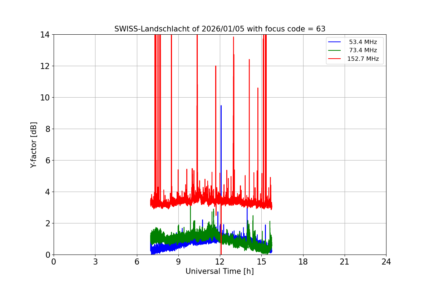429x286 pixels.
Task: Click the tall blue spike peak near 9.5 dB
Action: [x=221, y=106]
